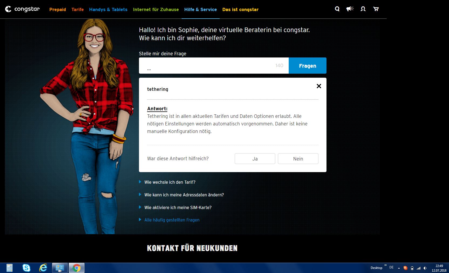The image size is (449, 273).
Task: Click the search magnifier icon in header
Action: pos(337,9)
